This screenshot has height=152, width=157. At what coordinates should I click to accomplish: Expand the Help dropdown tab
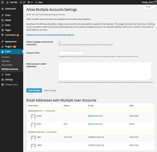[149, 7]
